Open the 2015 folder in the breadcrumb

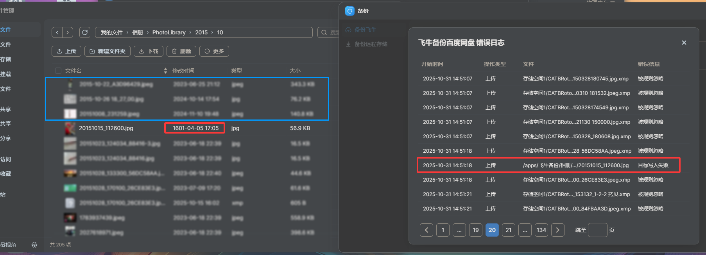point(201,32)
